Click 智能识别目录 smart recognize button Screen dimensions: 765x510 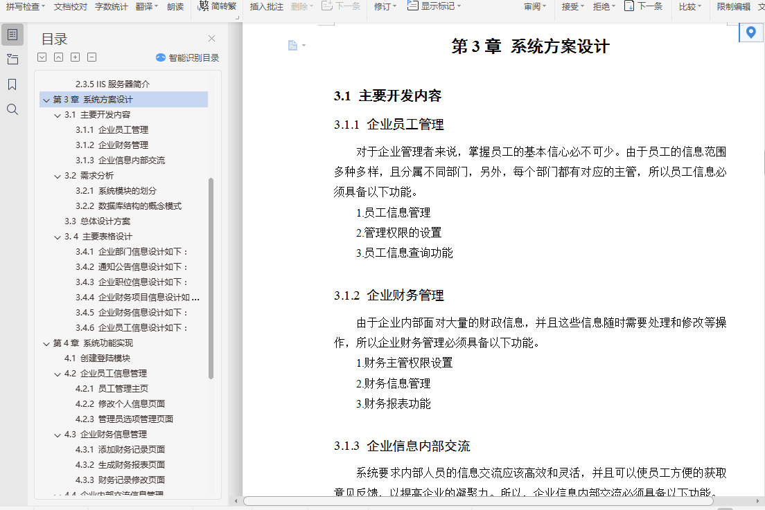click(187, 57)
